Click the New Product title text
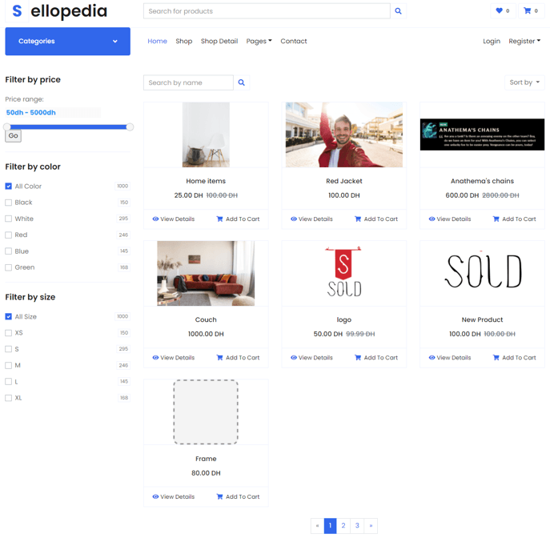This screenshot has height=538, width=550. click(x=482, y=319)
